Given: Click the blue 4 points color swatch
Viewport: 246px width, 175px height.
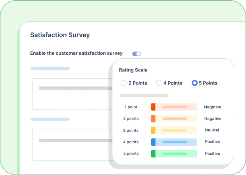Looking at the screenshot, I should click(x=153, y=142).
